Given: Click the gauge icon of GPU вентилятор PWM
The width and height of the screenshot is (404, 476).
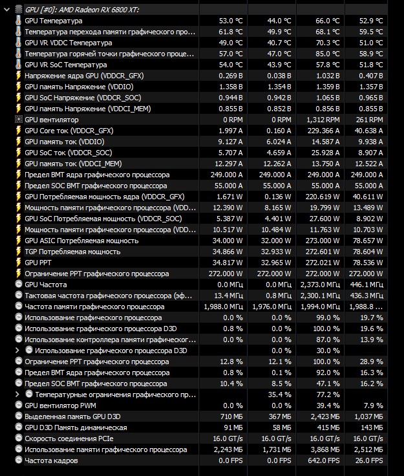Looking at the screenshot, I should [19, 405].
